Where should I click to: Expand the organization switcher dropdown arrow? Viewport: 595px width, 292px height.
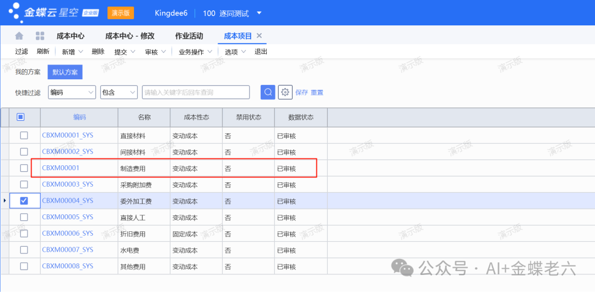[259, 13]
